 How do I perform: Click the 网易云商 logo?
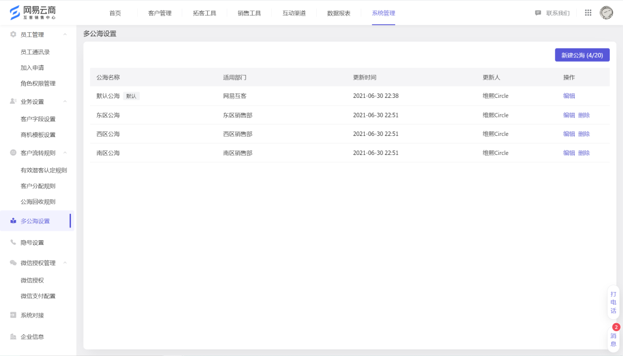[32, 13]
